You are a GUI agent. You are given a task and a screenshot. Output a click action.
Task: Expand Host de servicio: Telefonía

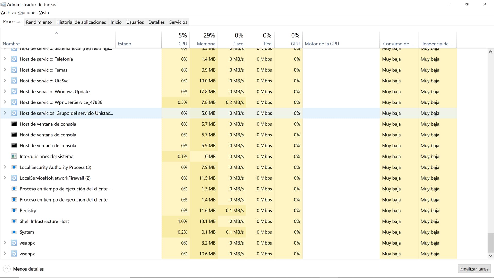click(x=5, y=59)
